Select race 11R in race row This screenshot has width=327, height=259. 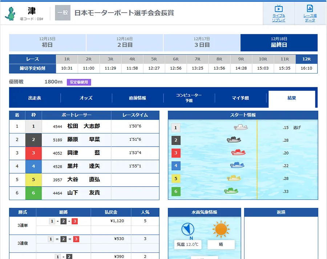point(284,59)
